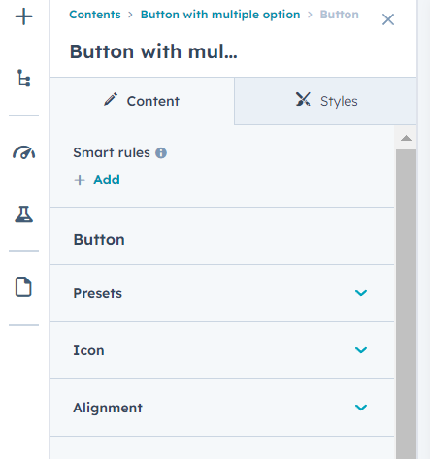430x459 pixels.
Task: Expand the Alignment section chevron
Action: pos(361,408)
